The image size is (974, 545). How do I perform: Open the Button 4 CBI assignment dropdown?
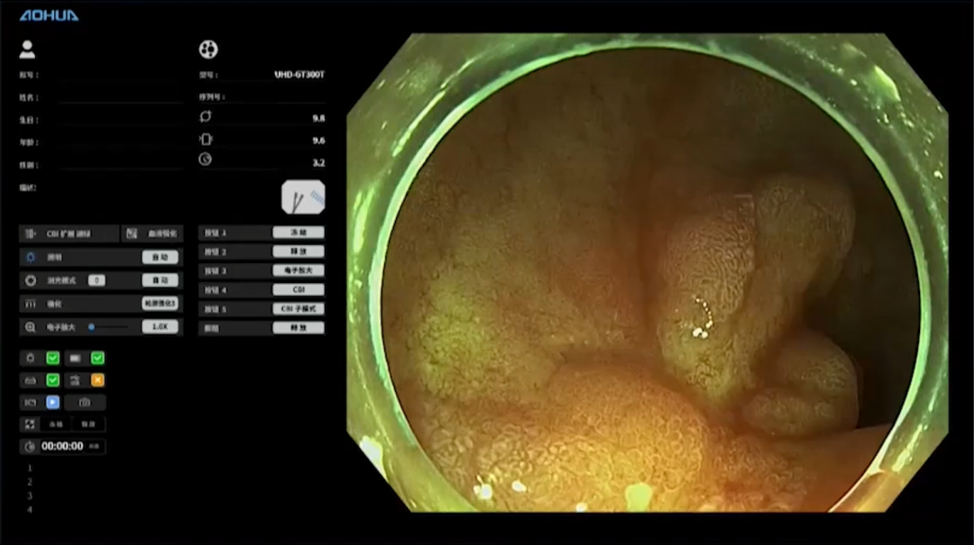point(299,290)
